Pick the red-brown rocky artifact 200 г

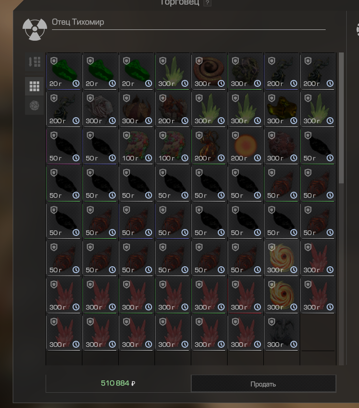(173, 108)
